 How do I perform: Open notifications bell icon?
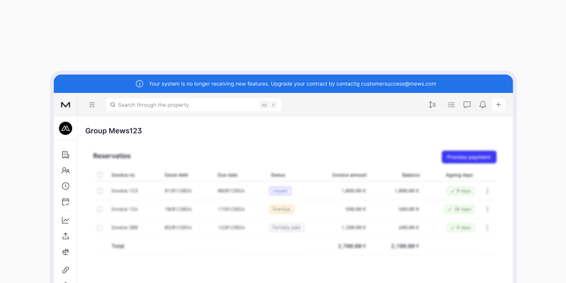click(482, 105)
